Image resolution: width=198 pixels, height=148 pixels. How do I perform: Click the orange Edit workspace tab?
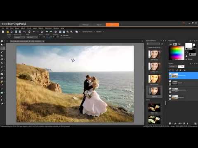coord(112,25)
